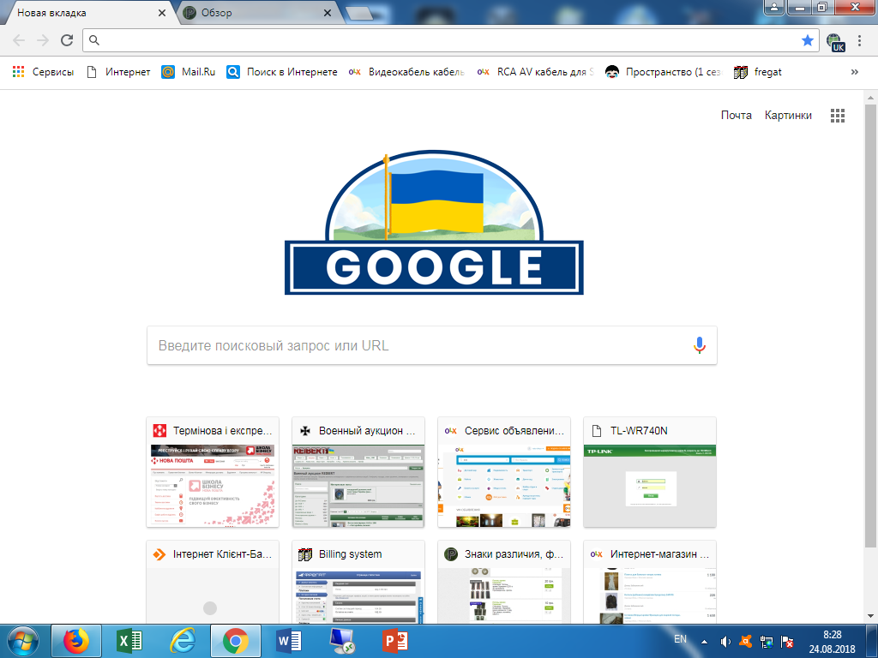Screen dimensions: 878x658
Task: Click the scrollbar down arrow
Action: [870, 616]
